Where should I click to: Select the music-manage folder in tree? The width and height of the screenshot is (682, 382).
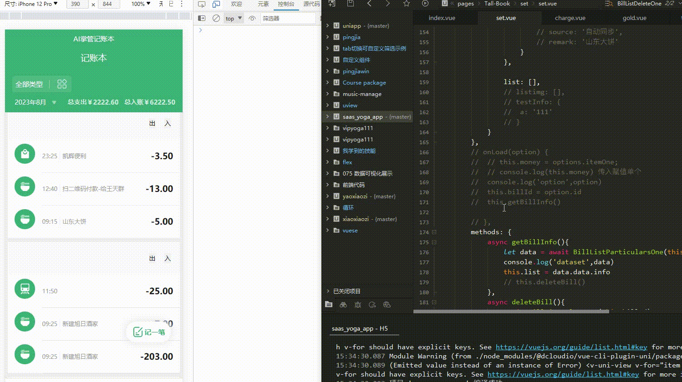362,94
